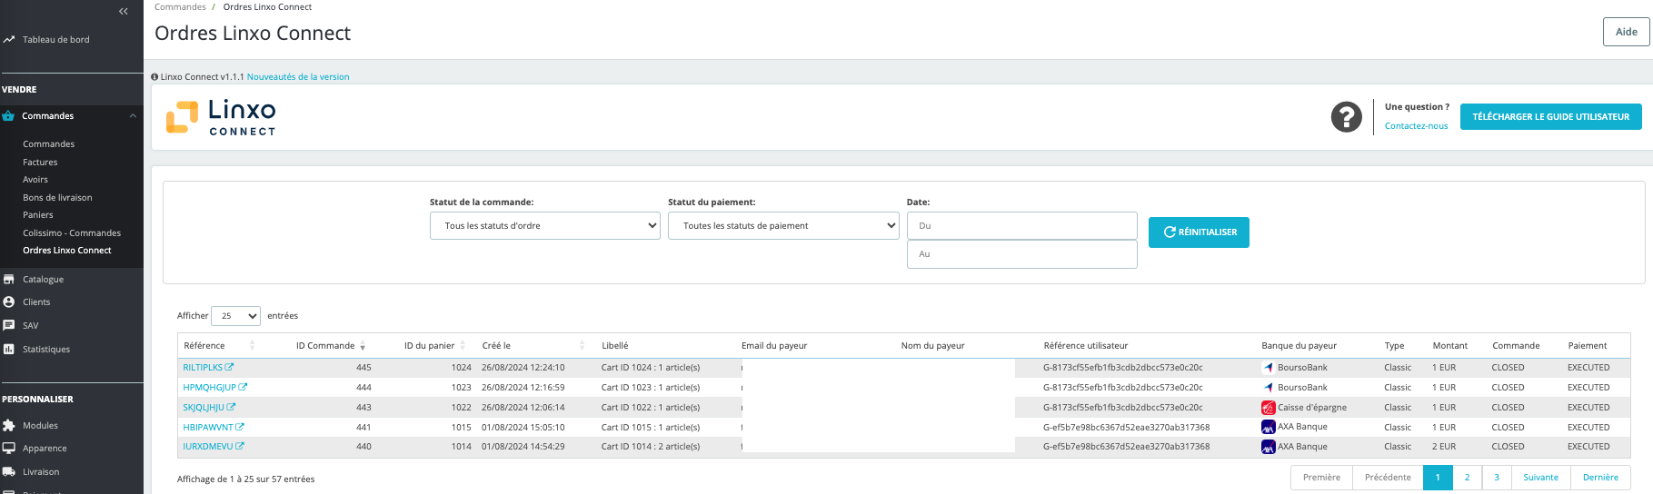Click the Modules puzzle piece icon
The image size is (1653, 494).
click(x=8, y=425)
